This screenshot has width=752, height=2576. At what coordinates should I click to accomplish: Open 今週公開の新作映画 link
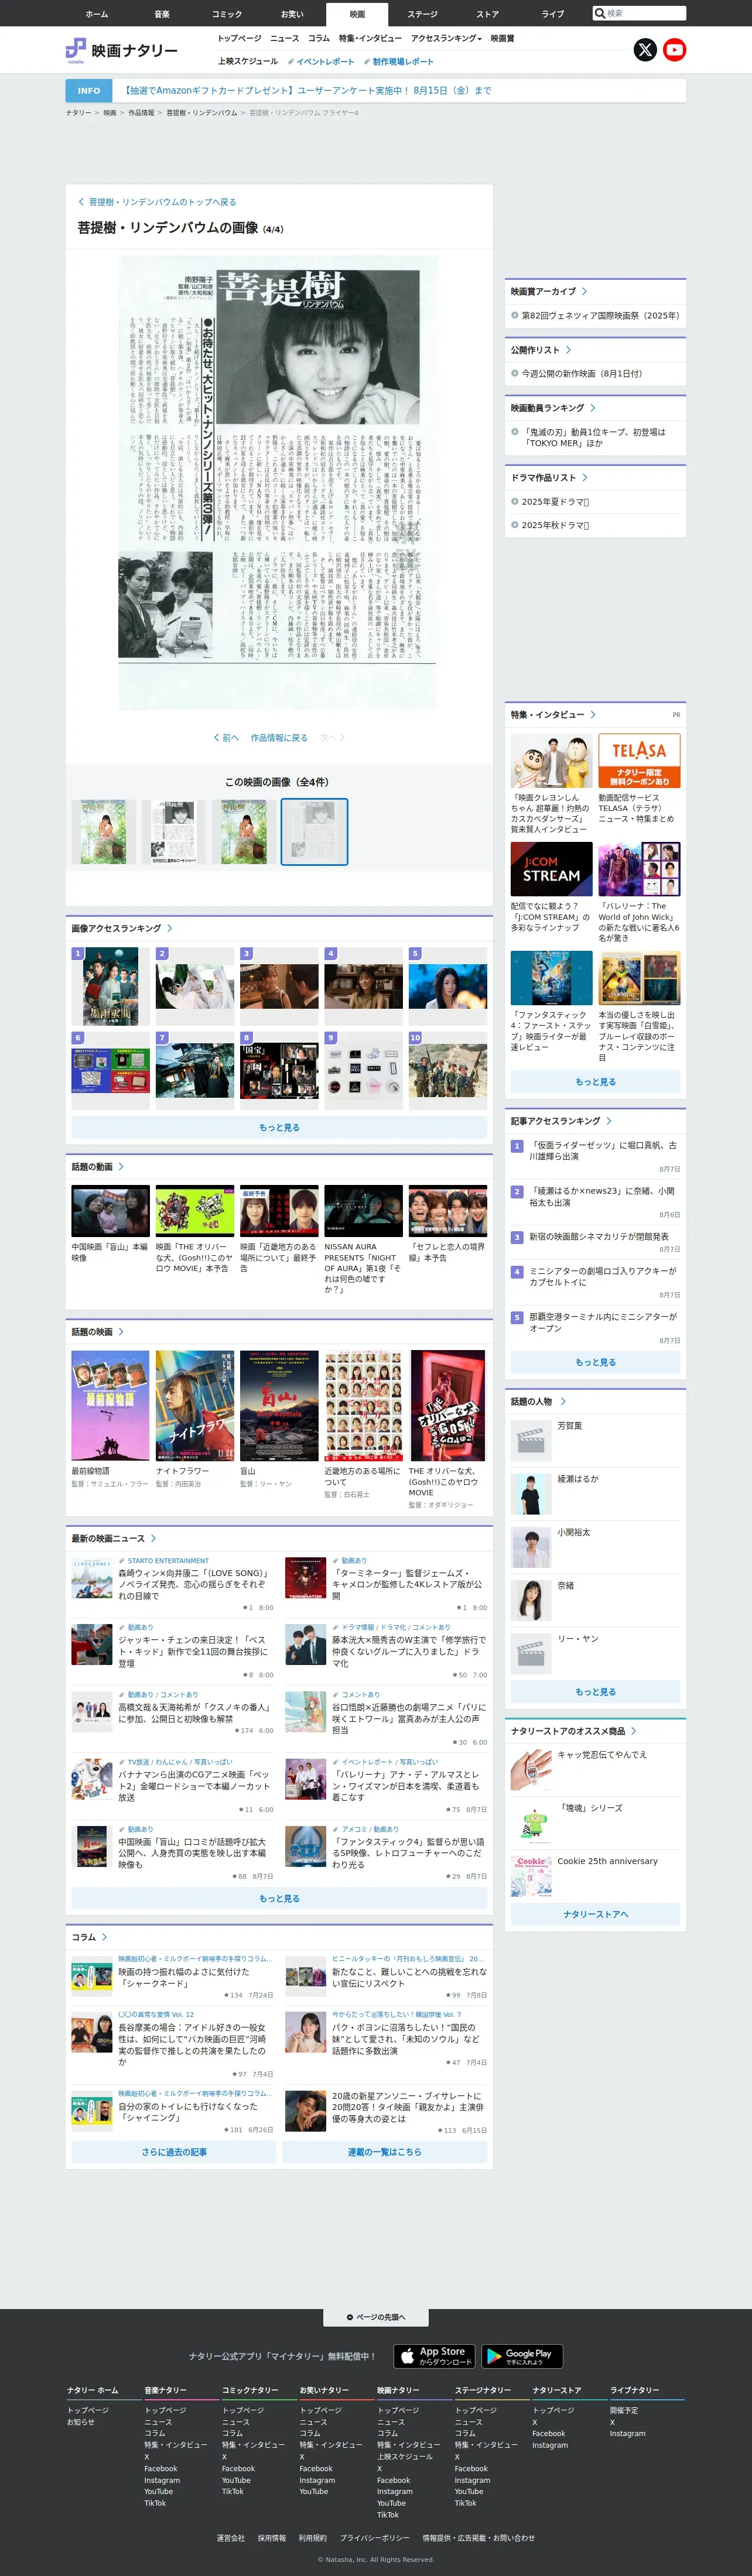[x=582, y=374]
